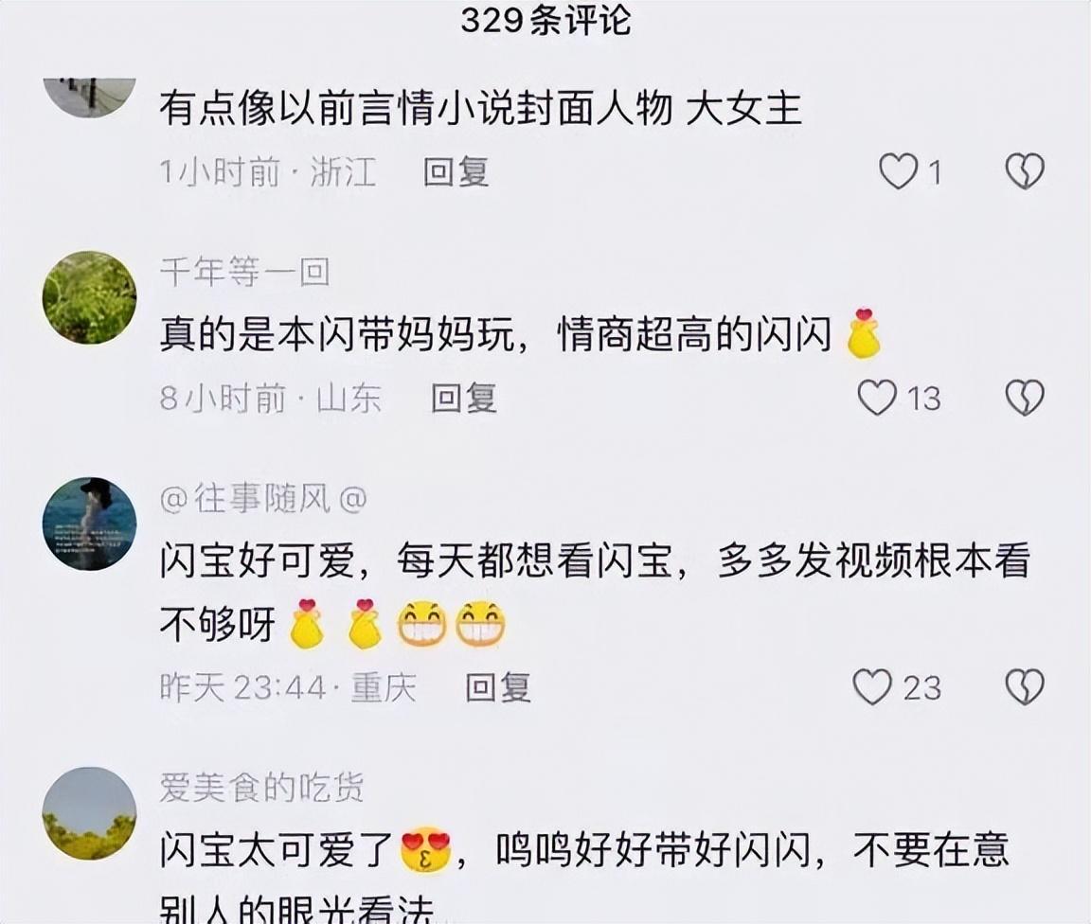Reply to the 山东 comment via 回复
1091x924 pixels.
(x=463, y=399)
